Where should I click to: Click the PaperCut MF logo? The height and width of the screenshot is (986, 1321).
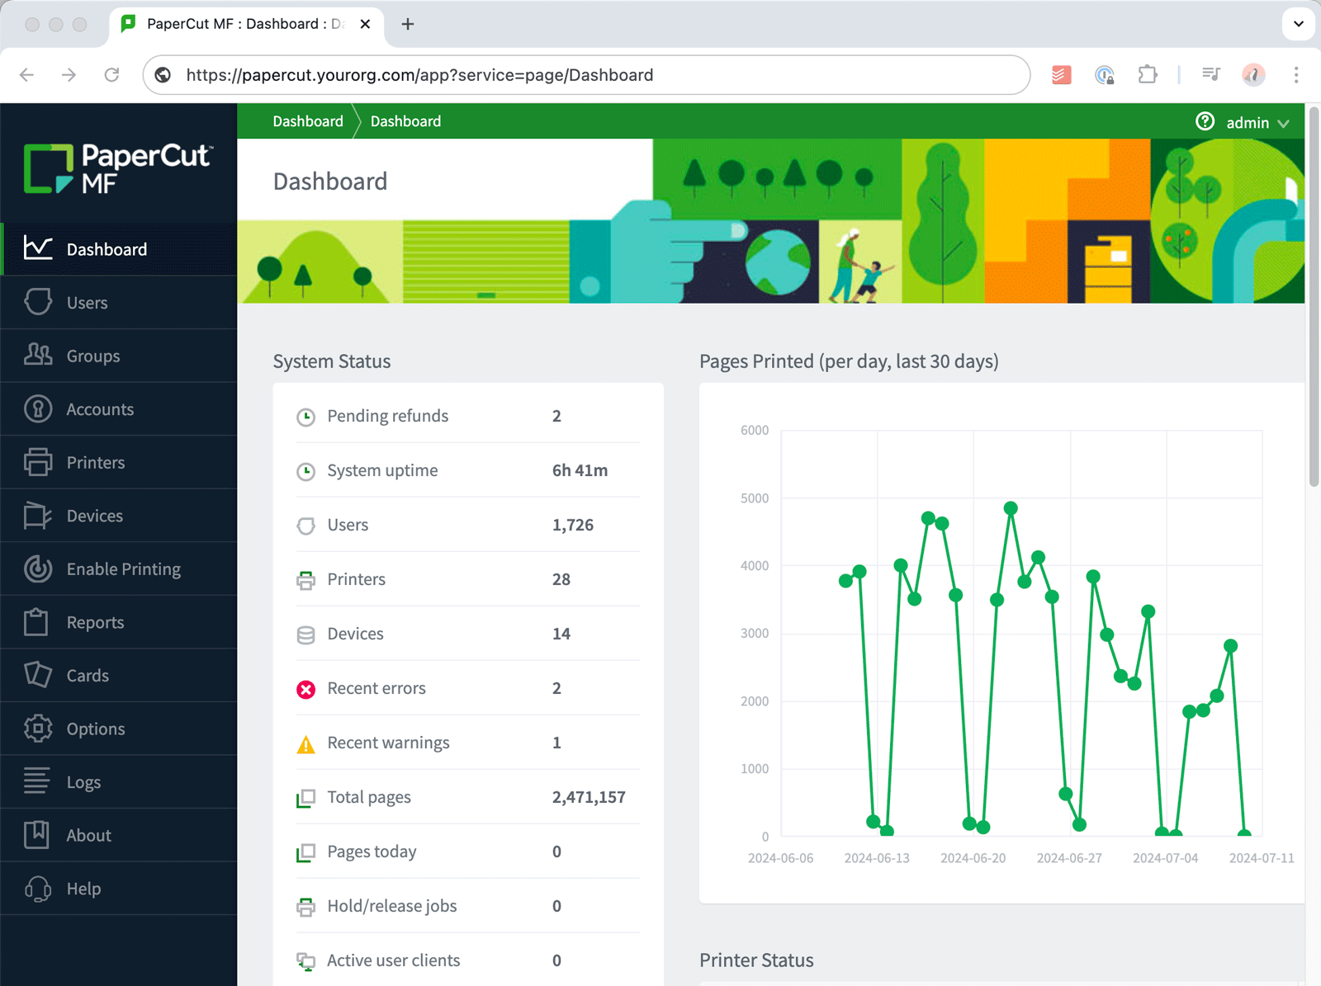[x=119, y=168]
